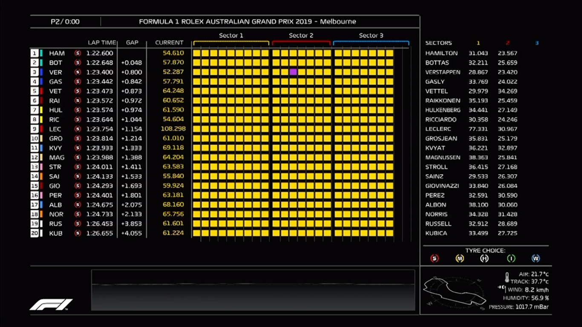582x327 pixels.
Task: Click RUS gap value +3.853
Action: (132, 224)
